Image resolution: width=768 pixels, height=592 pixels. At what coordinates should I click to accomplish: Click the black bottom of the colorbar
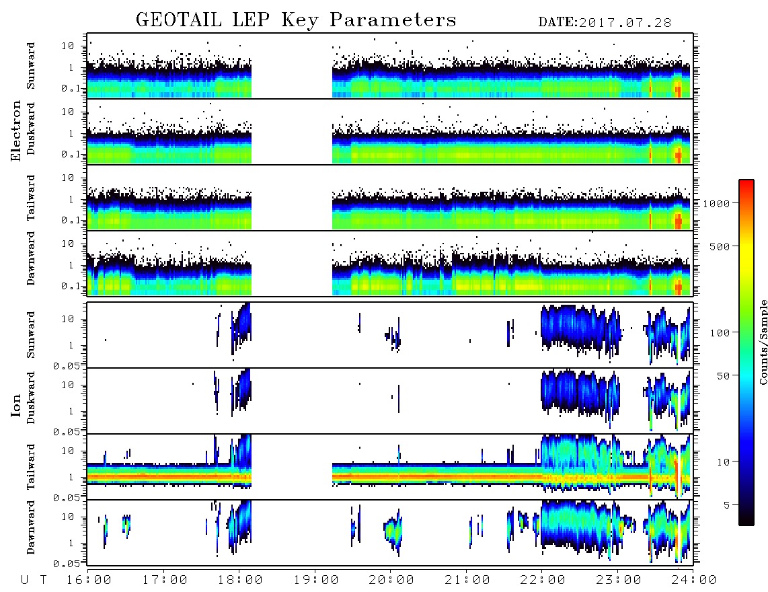746,517
